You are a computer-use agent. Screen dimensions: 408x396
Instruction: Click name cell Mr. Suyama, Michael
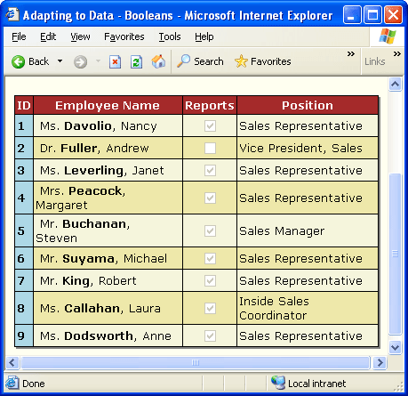coord(108,258)
